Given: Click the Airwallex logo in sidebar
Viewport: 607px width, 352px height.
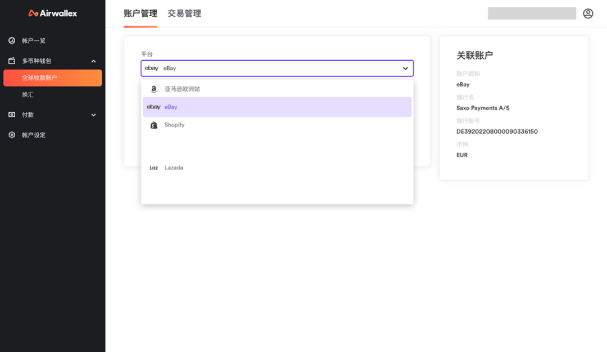Looking at the screenshot, I should (52, 13).
